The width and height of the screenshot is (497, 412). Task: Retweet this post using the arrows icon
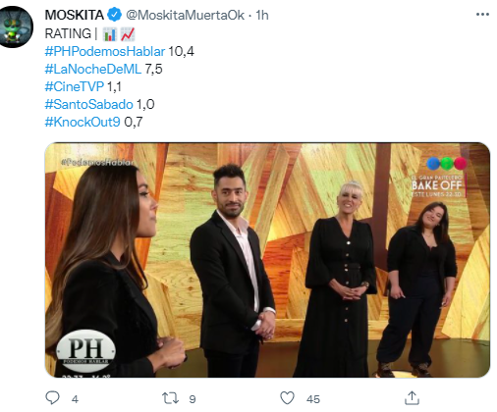coord(170,398)
